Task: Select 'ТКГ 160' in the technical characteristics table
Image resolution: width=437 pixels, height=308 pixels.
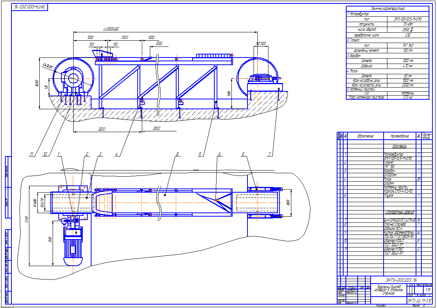Action: click(408, 45)
